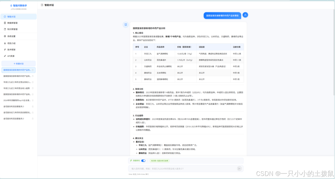The image size is (335, 179).
Task: Click the 国家医保目录新增的中药产品分析 answer heading
Action: pos(149,28)
